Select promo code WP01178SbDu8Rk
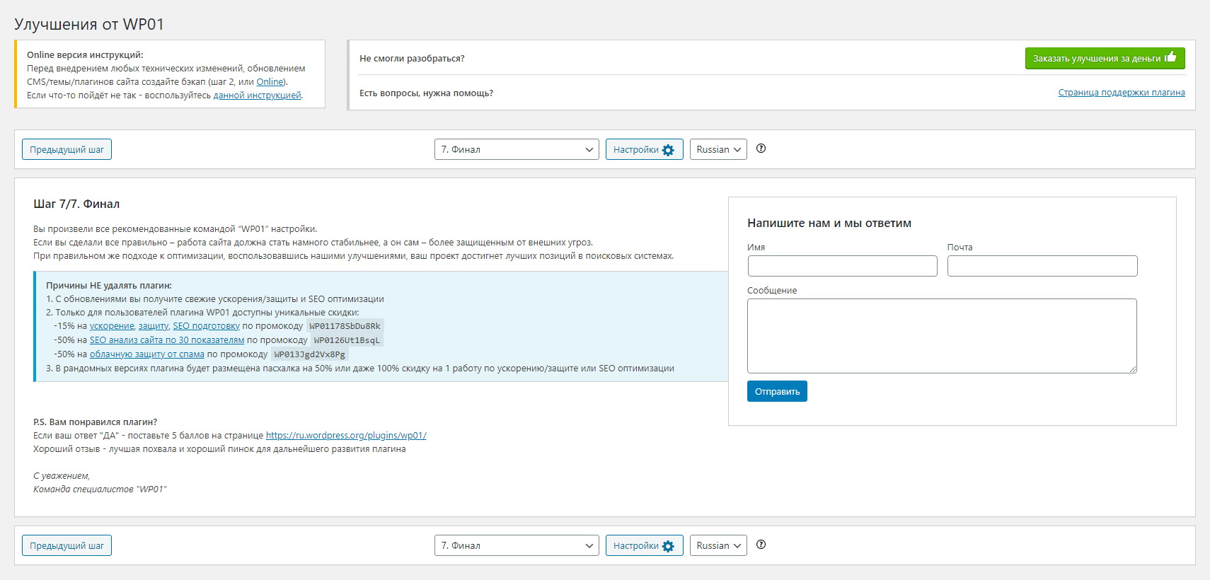 tap(345, 326)
